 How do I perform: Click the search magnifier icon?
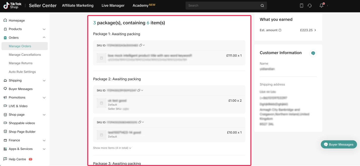click(262, 6)
